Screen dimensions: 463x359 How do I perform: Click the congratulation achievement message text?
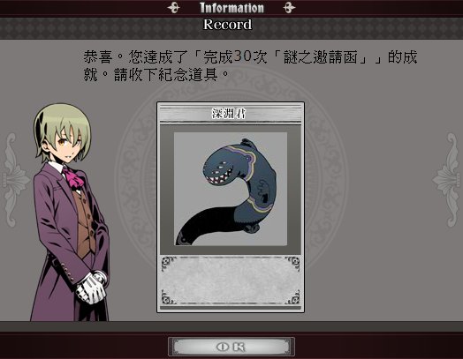[250, 66]
